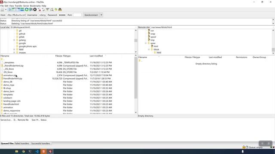Focus the Port field
This screenshot has height=154, width=275.
point(77,15)
